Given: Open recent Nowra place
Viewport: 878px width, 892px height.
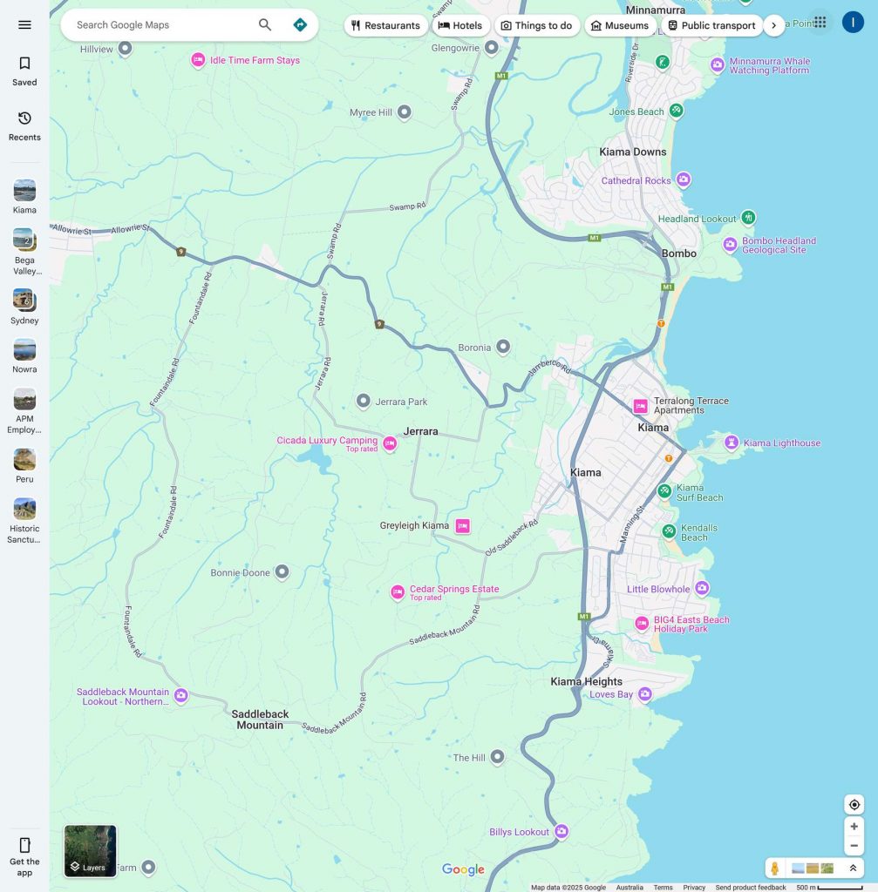Looking at the screenshot, I should pyautogui.click(x=24, y=356).
